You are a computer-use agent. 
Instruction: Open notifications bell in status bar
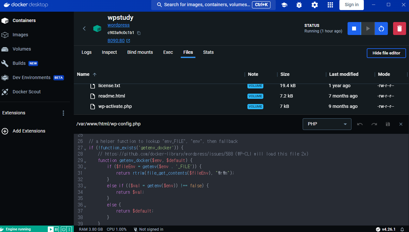click(402, 229)
